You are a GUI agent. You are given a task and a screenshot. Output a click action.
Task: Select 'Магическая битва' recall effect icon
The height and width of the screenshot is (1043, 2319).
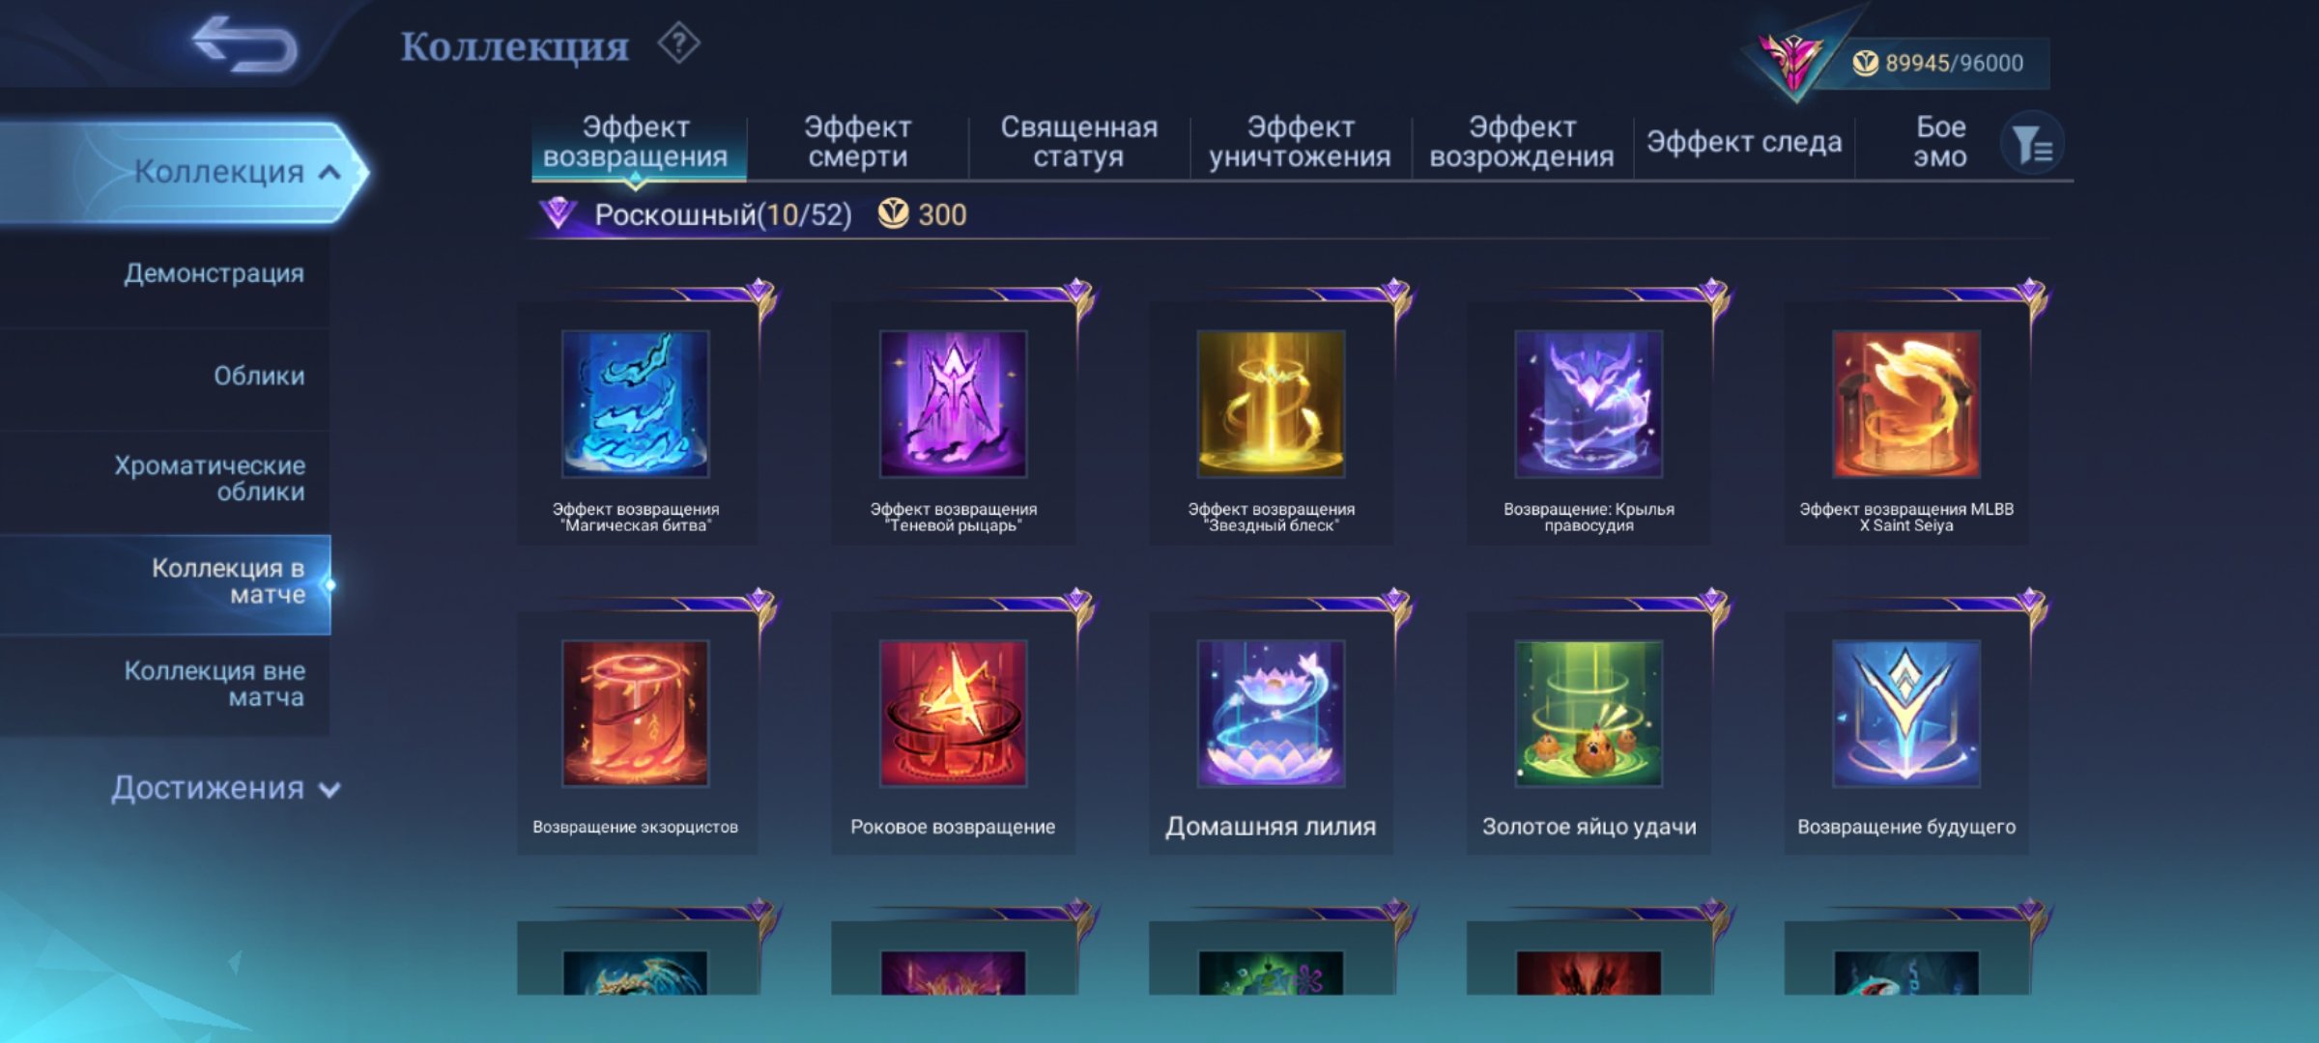click(x=635, y=404)
